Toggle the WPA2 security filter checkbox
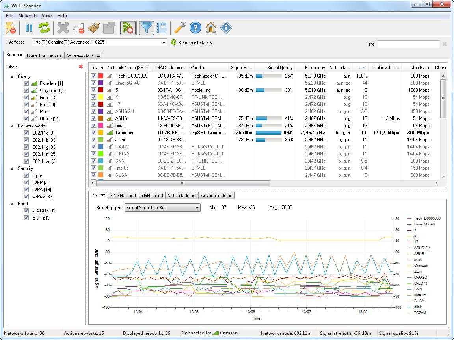The image size is (454, 340). point(26,197)
